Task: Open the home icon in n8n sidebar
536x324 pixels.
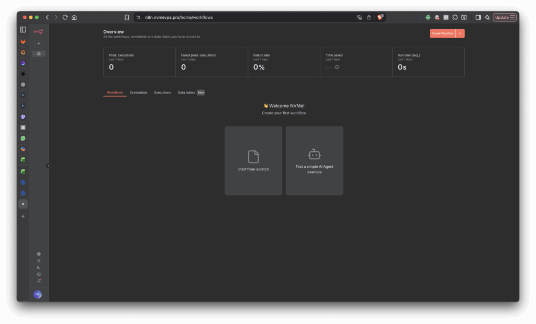Action: (39, 53)
